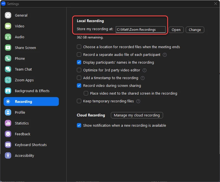Open the Keyboard Shortcuts tab
The image size is (220, 182).
point(31,145)
